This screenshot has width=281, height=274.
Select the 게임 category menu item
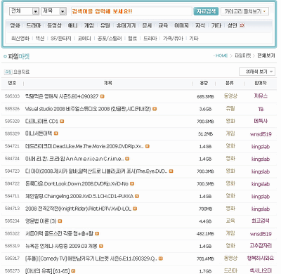[x=89, y=25]
